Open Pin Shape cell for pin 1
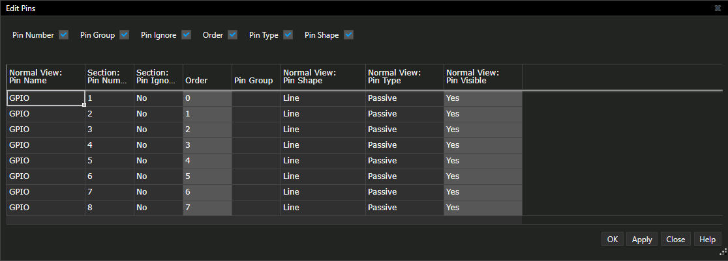This screenshot has width=728, height=261. (322, 98)
